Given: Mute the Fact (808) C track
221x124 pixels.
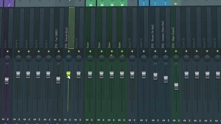Looking at the screenshot, I should click(x=59, y=51).
